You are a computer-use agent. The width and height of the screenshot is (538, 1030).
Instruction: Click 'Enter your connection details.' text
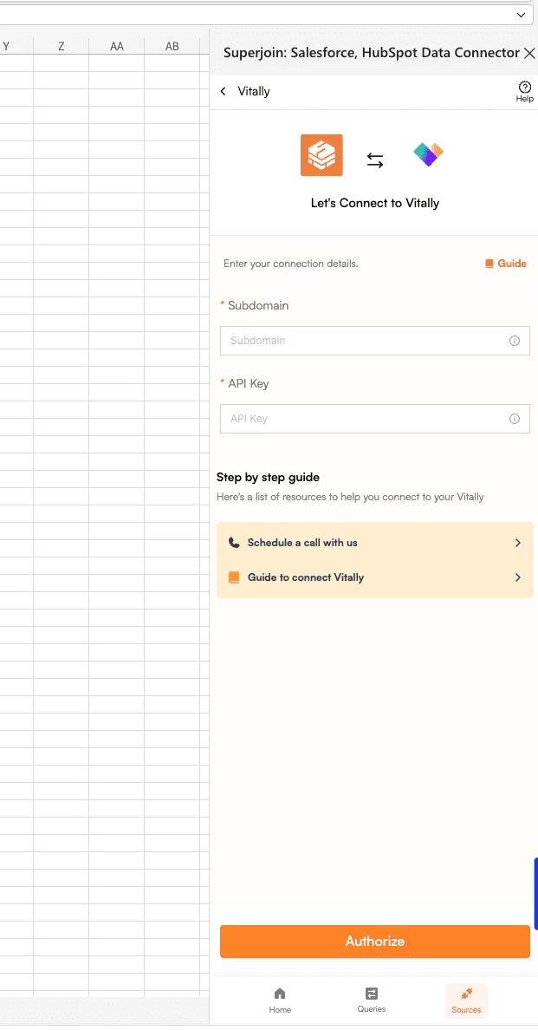click(290, 264)
